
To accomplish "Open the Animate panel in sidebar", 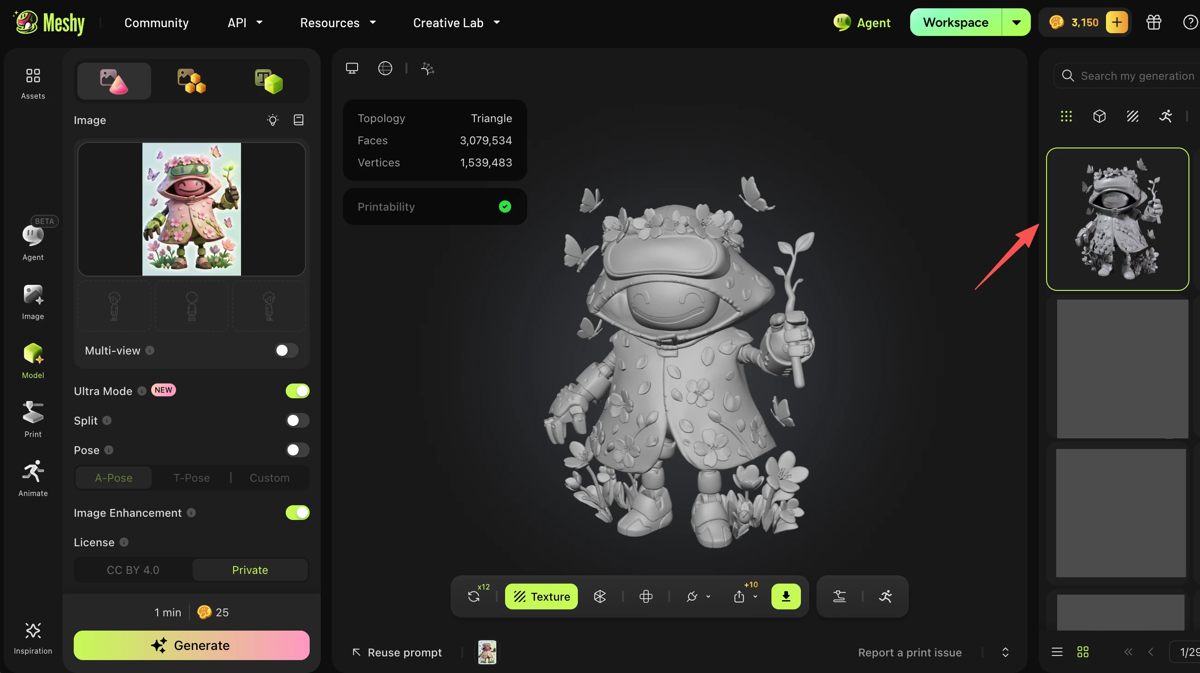I will [x=33, y=478].
